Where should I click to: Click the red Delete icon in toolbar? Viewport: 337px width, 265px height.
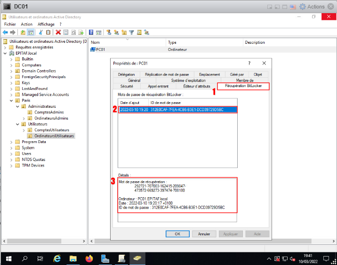click(x=58, y=32)
